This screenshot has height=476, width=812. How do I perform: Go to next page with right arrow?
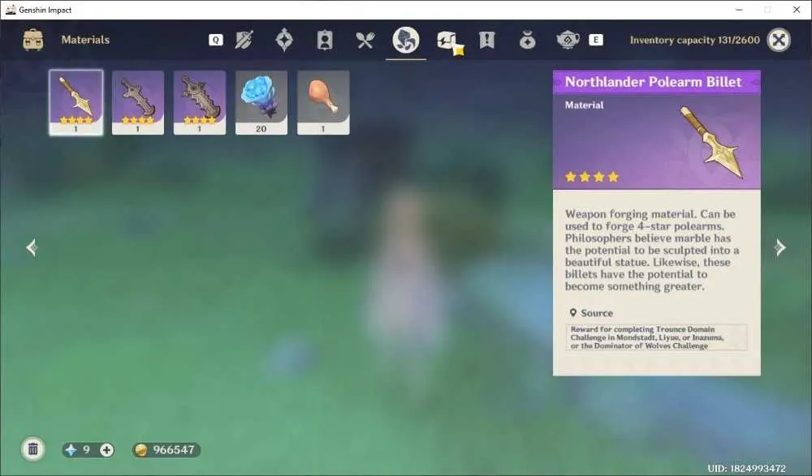(780, 247)
